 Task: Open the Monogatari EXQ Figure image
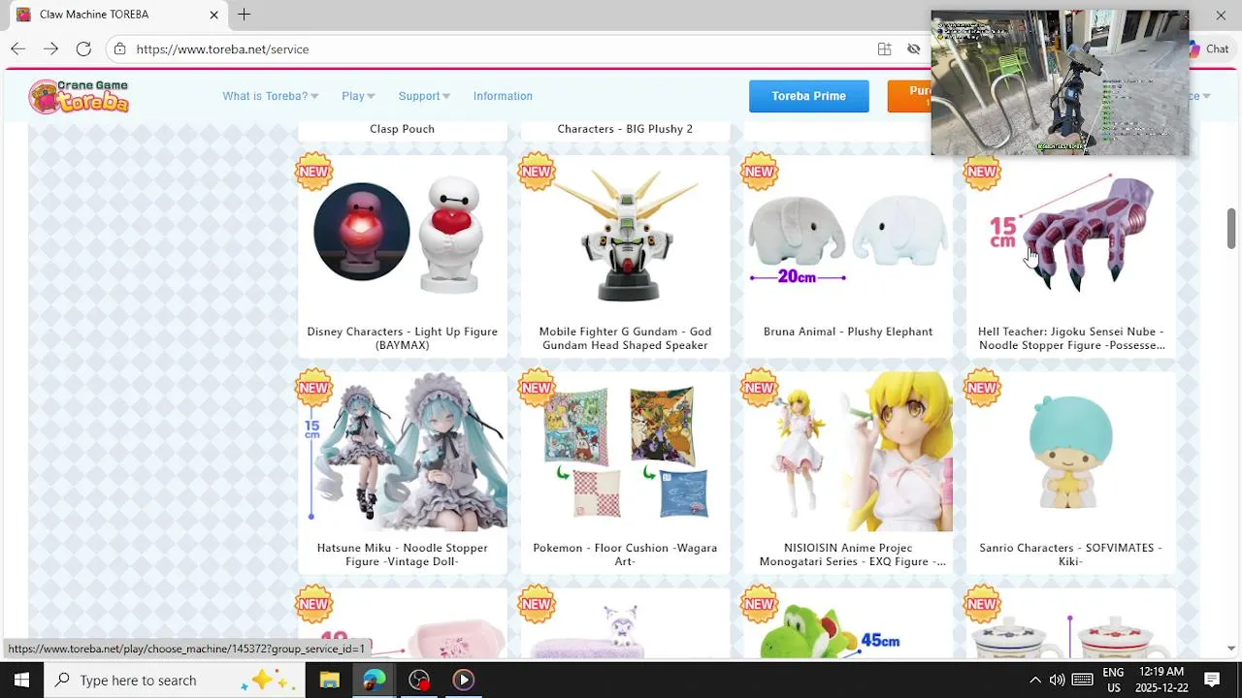pos(848,452)
